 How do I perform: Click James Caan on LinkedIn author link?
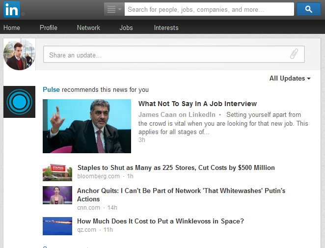click(x=177, y=114)
